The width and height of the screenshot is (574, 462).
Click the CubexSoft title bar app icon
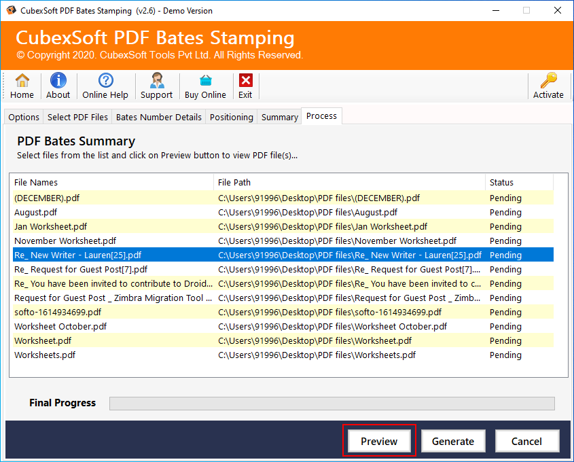(x=10, y=10)
